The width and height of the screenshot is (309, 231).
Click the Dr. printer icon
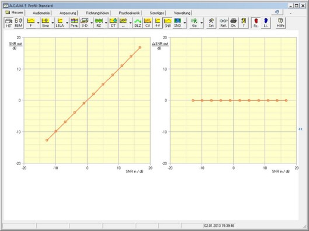tap(234, 23)
